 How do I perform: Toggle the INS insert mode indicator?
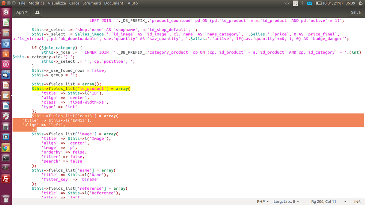pos(357,202)
